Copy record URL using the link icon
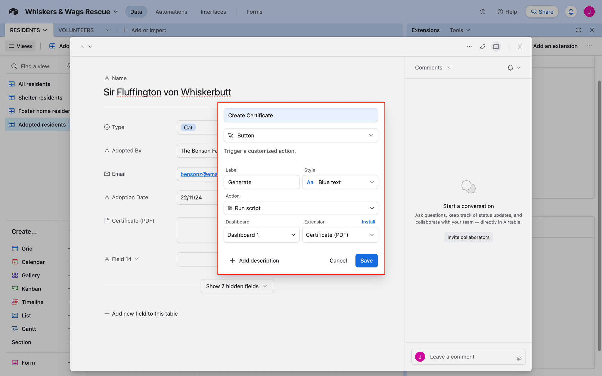The height and width of the screenshot is (376, 602). 483,47
